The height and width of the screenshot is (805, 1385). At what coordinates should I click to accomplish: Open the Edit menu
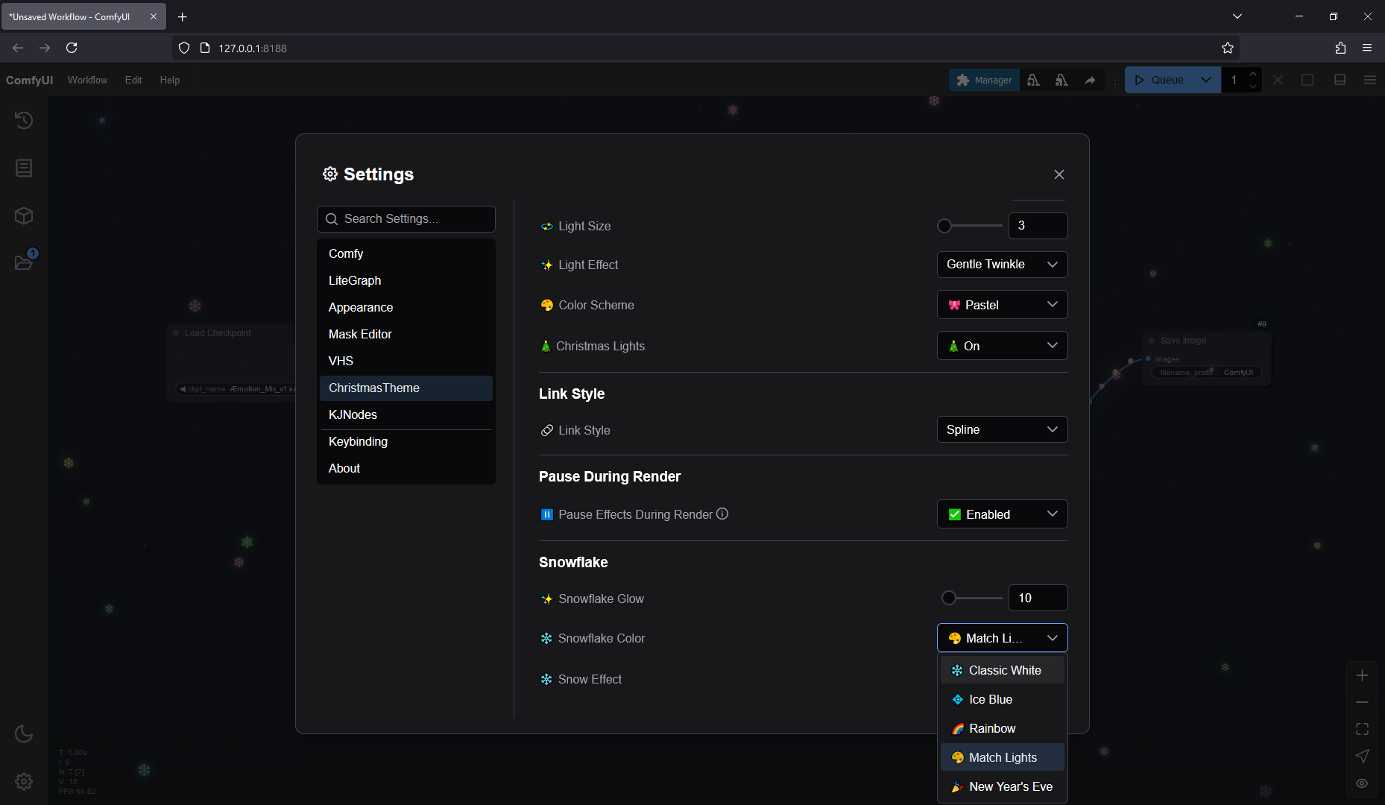click(x=133, y=80)
